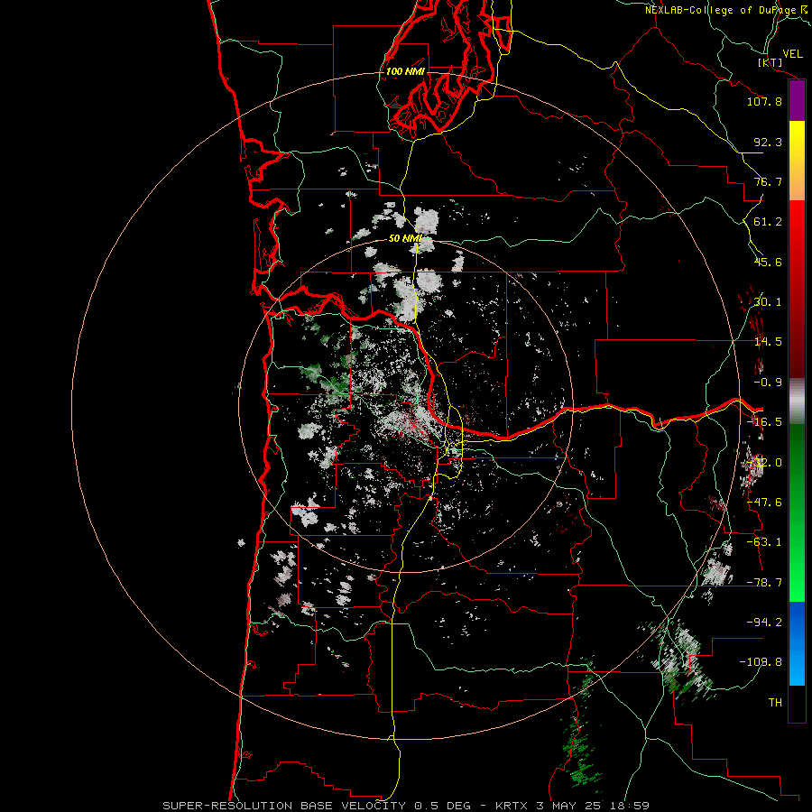Image resolution: width=812 pixels, height=812 pixels.
Task: Pick the purple segment of the velocity color bar
Action: (797, 100)
